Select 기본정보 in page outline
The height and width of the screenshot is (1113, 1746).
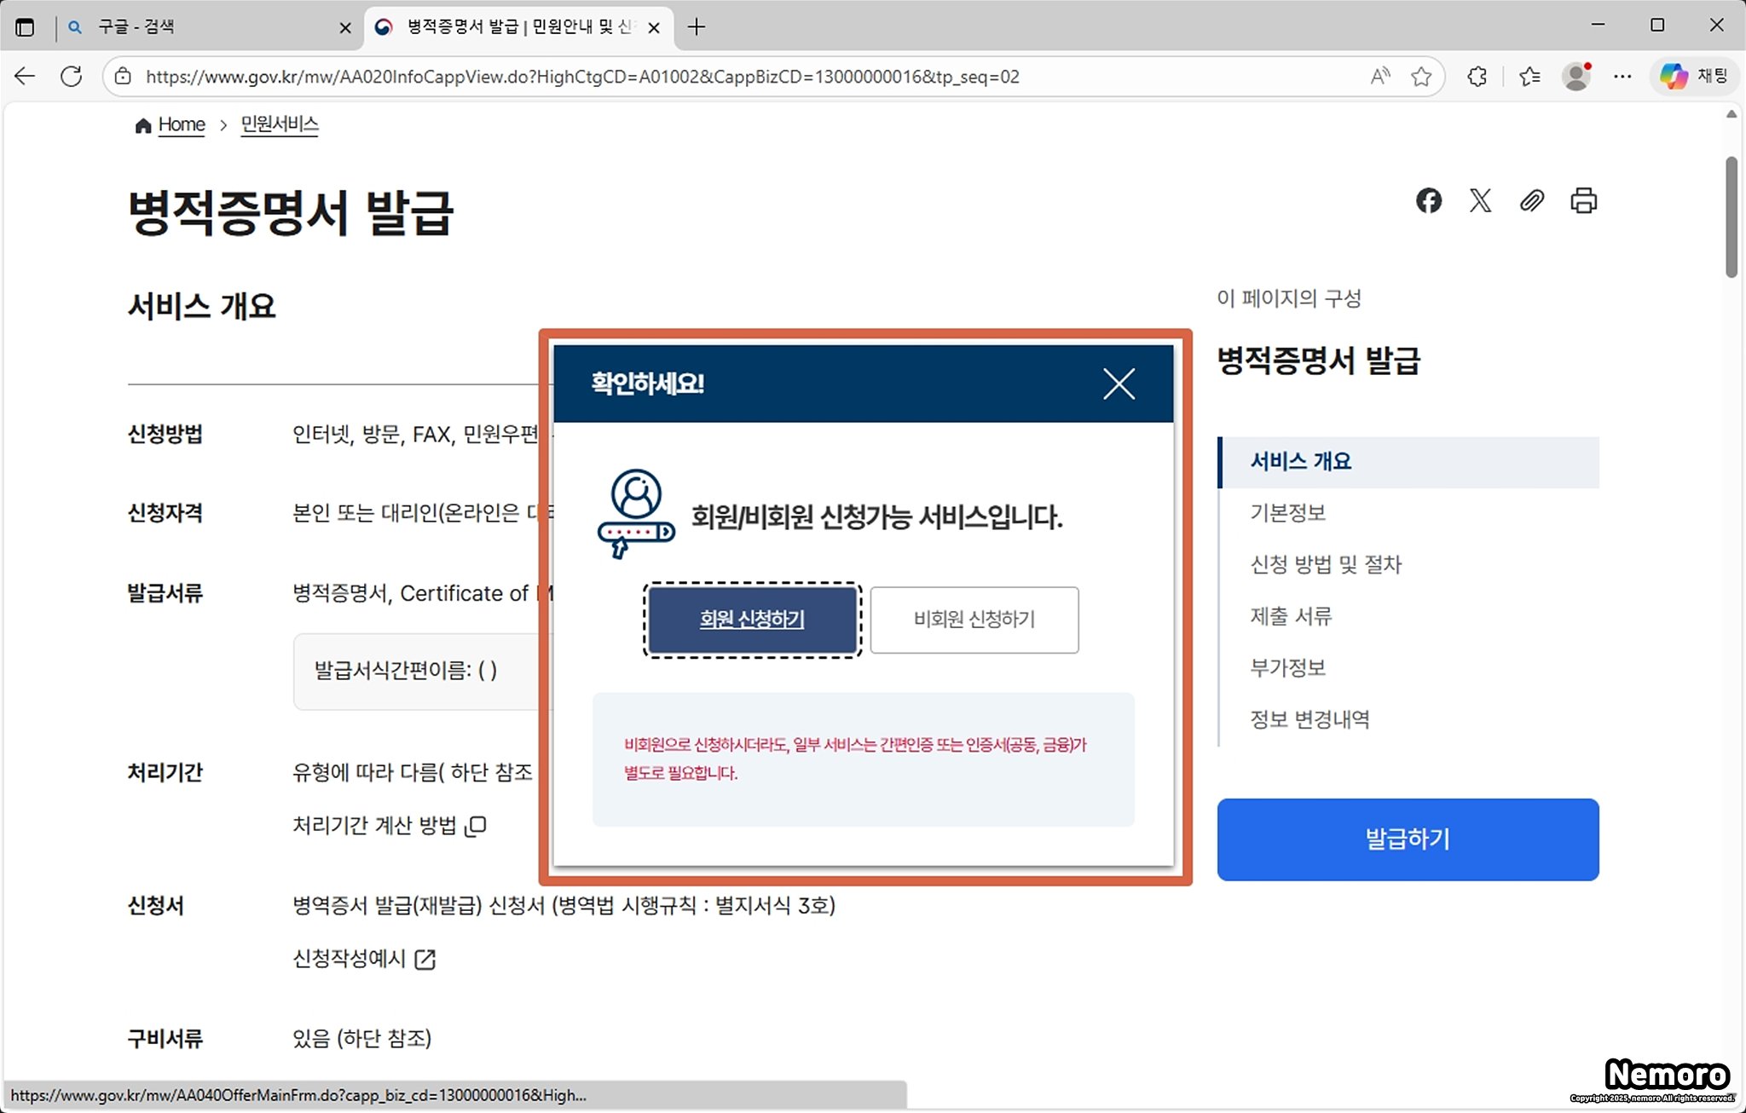click(1287, 513)
